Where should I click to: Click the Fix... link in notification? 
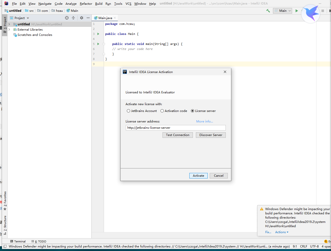[268, 232]
